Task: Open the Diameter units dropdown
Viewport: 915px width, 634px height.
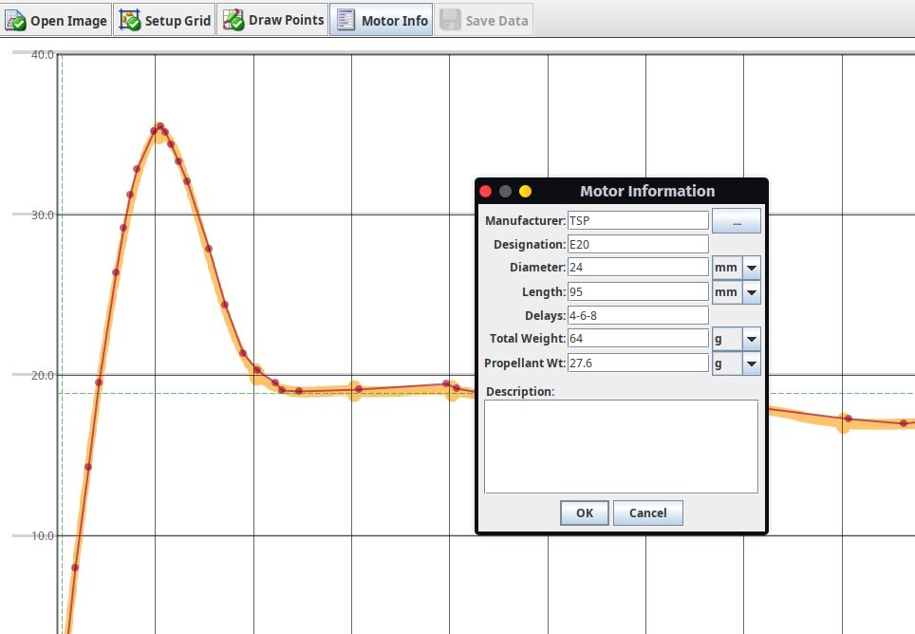Action: click(751, 268)
